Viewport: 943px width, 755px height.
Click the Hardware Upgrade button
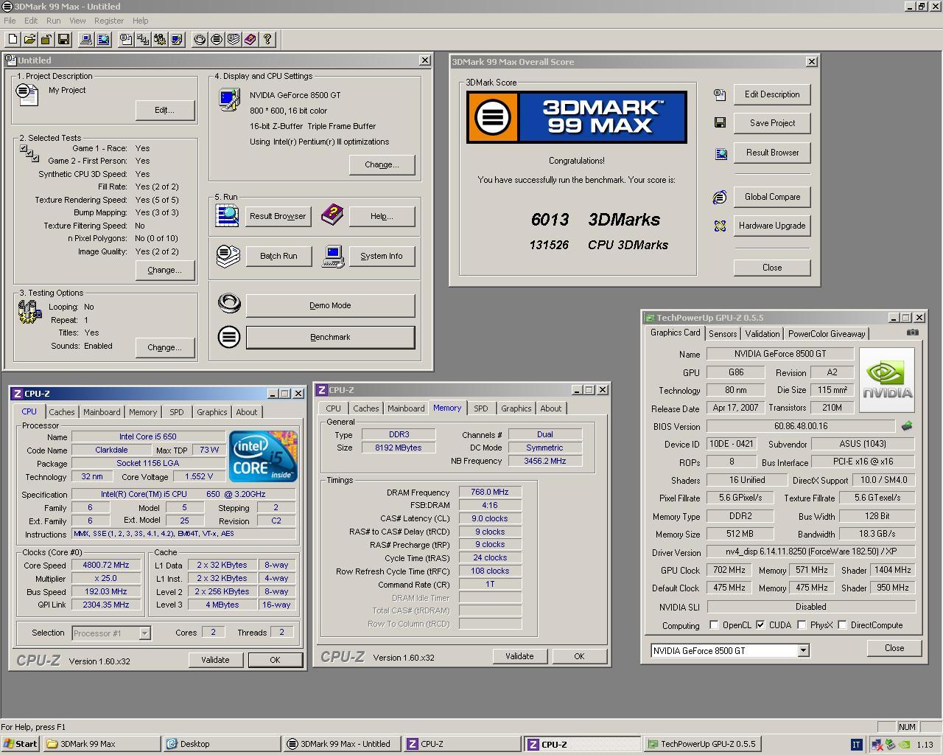[x=772, y=226]
